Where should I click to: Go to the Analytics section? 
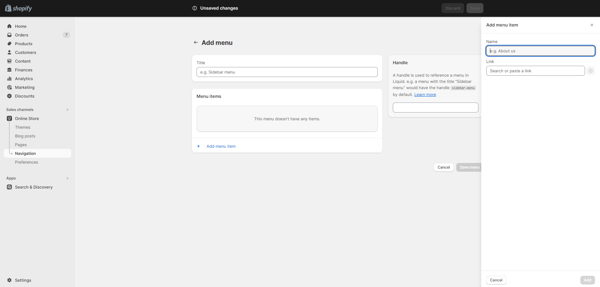tap(24, 79)
